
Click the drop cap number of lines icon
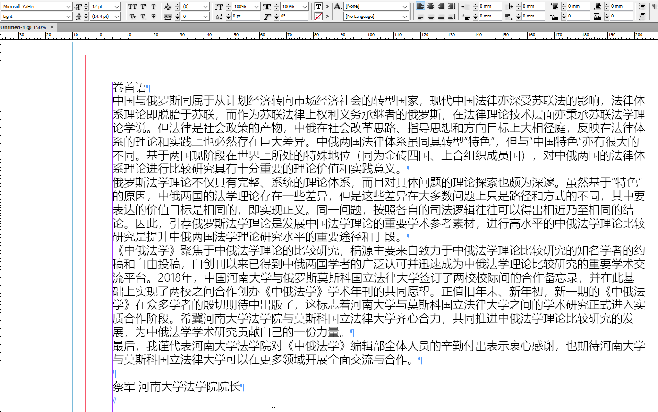(x=555, y=17)
